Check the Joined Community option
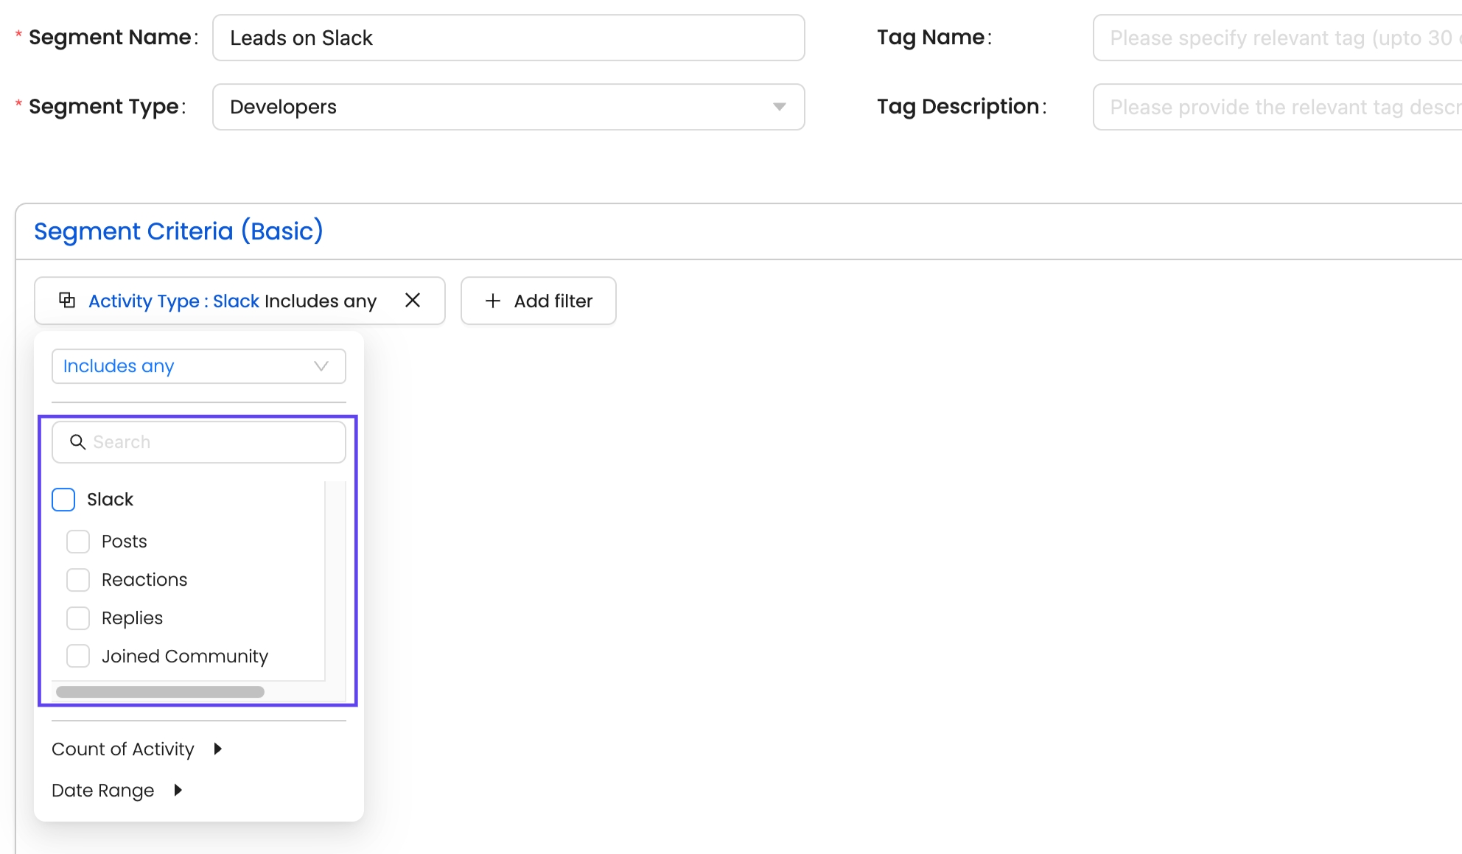The height and width of the screenshot is (854, 1462). [x=78, y=656]
